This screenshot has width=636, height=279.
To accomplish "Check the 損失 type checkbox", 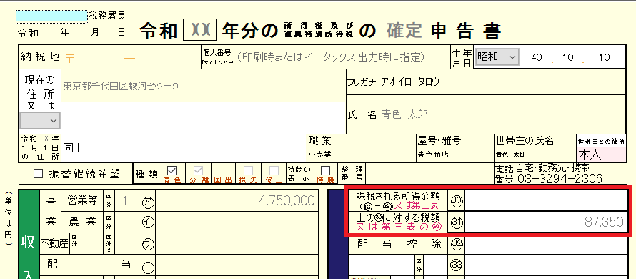I will (248, 170).
